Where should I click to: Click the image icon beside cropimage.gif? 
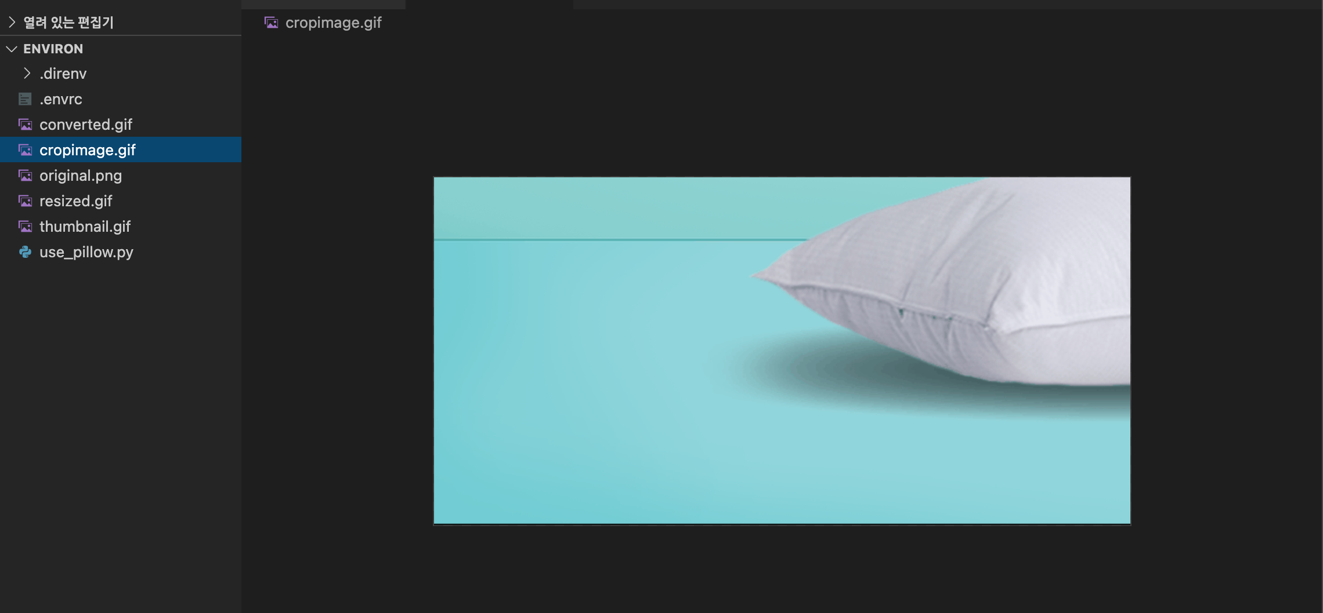pyautogui.click(x=24, y=150)
